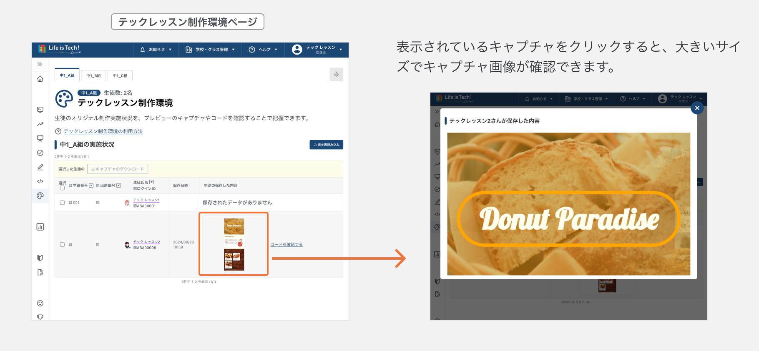
Task: Switch to the 中1_B組 tab
Action: coord(93,75)
